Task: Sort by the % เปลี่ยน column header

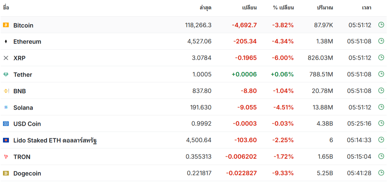Action: click(x=283, y=8)
